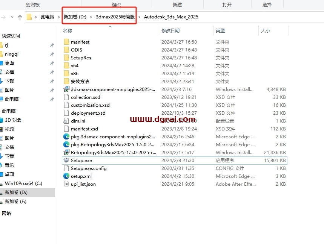Click the 安装方法 folder icon
This screenshot has height=244, width=324.
pos(66,82)
